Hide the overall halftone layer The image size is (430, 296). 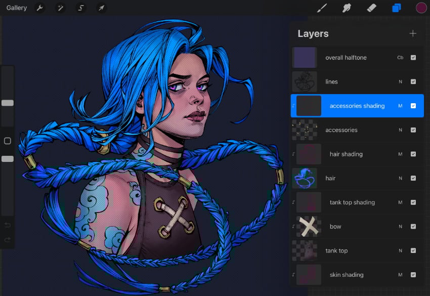pos(413,58)
